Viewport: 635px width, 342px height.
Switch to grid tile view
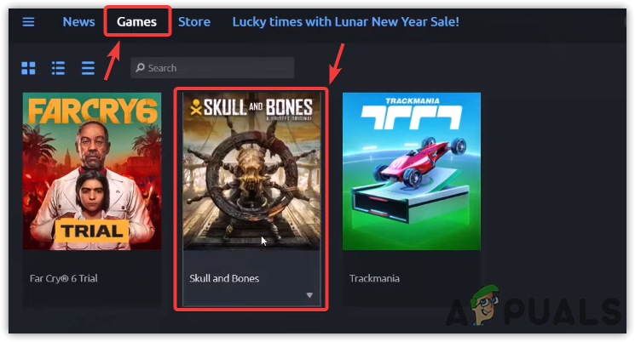(28, 68)
